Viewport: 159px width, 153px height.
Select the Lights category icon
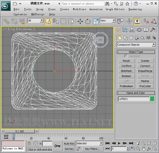131,38
